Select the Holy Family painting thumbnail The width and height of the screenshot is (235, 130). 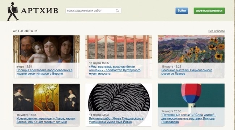coord(46,49)
